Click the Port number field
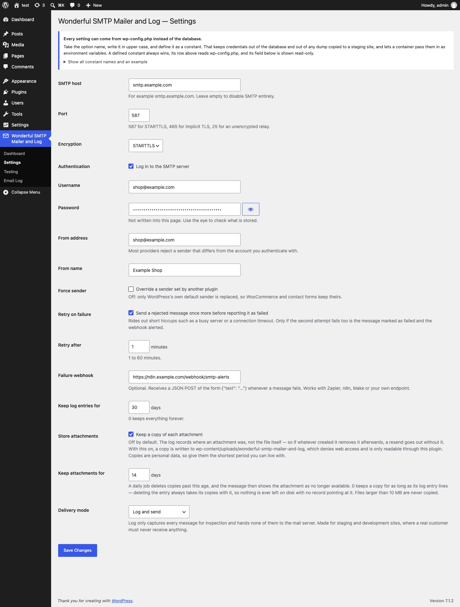Viewport: 460px width, 607px height. point(139,115)
